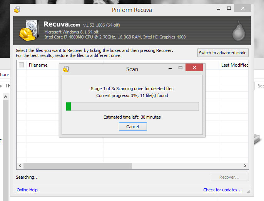This screenshot has height=201, width=264.
Task: Click the Piriform pear logo
Action: point(239,31)
